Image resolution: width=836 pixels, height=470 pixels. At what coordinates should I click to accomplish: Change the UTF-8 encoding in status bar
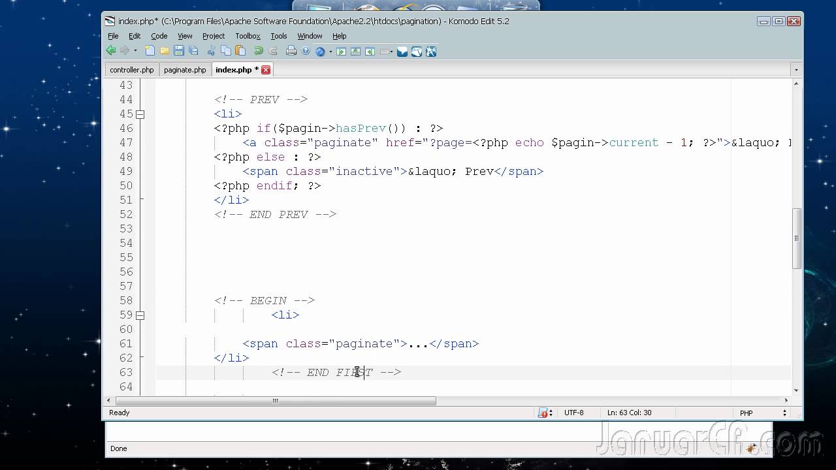[x=574, y=413]
